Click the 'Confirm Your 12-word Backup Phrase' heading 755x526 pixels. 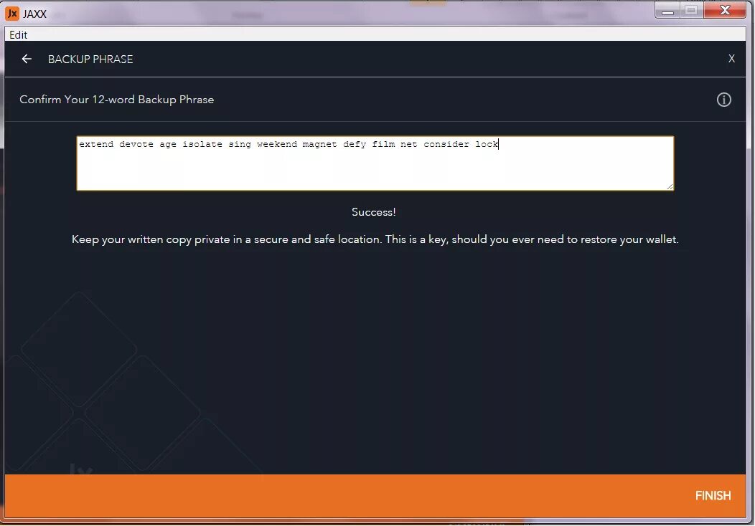coord(116,100)
